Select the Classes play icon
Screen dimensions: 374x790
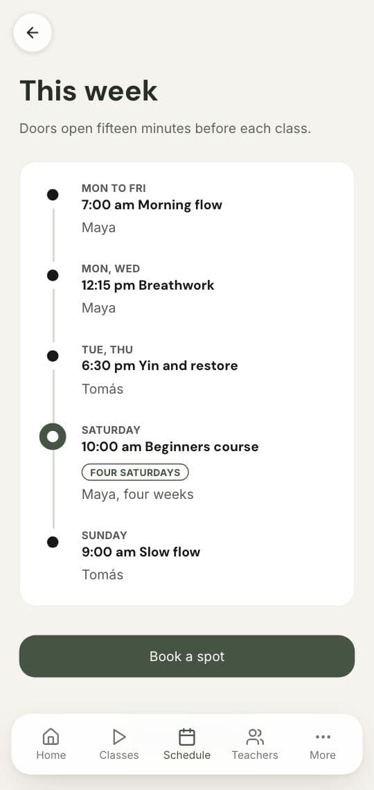(x=119, y=737)
